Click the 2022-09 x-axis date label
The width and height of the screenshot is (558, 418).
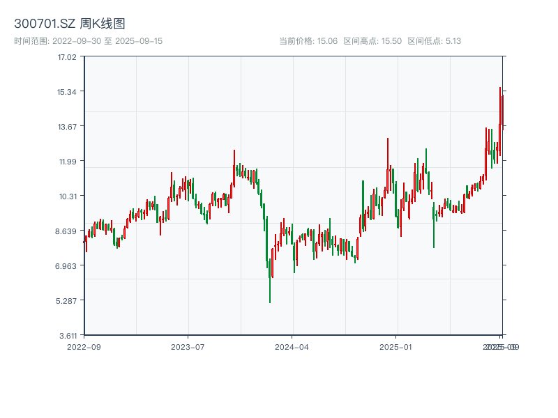click(84, 346)
